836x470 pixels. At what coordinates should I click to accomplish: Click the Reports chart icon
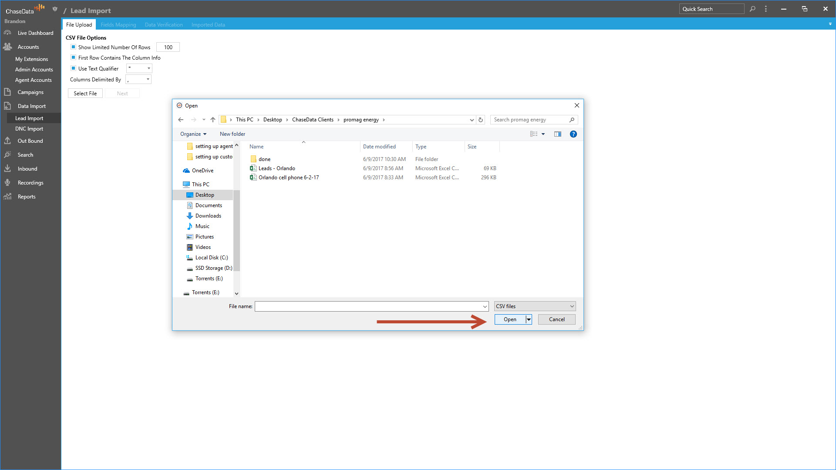coord(7,197)
